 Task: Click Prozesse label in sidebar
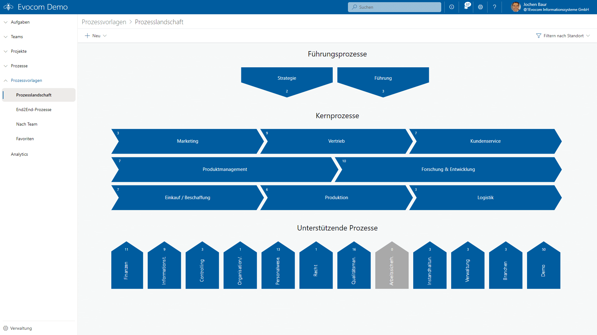pyautogui.click(x=19, y=66)
